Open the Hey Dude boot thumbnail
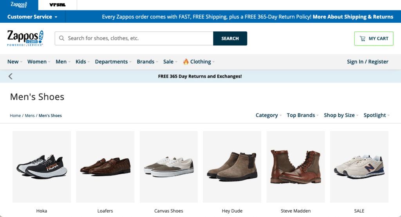Viewport: 401px width, 217px height. point(232,167)
